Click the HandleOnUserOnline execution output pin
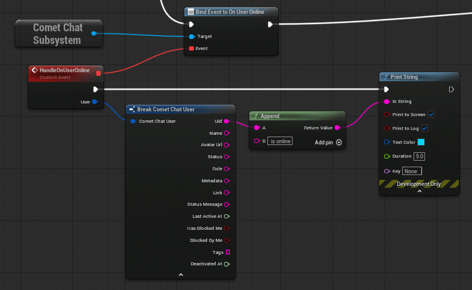This screenshot has width=472, height=290. click(95, 89)
